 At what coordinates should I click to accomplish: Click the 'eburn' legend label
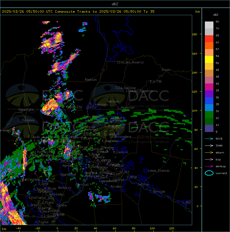pos(220,153)
